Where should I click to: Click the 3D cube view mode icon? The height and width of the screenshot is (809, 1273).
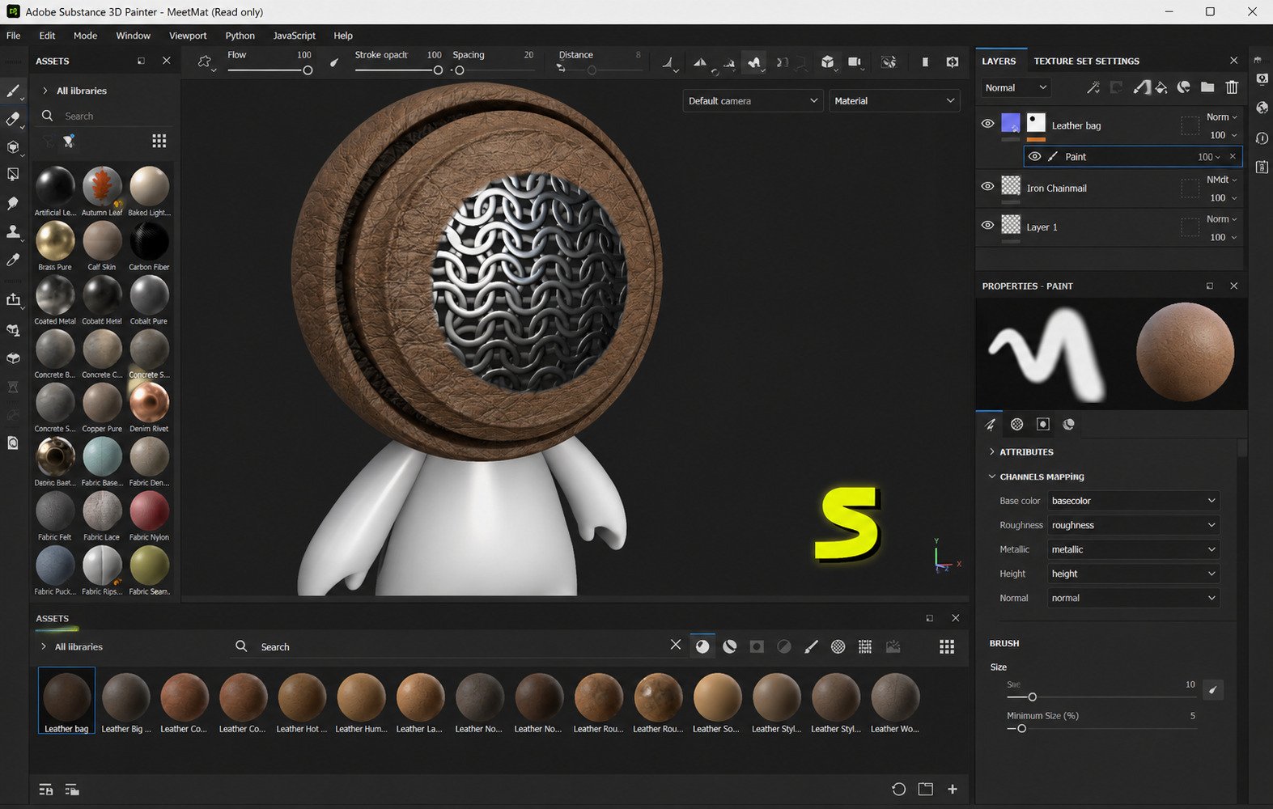(827, 62)
